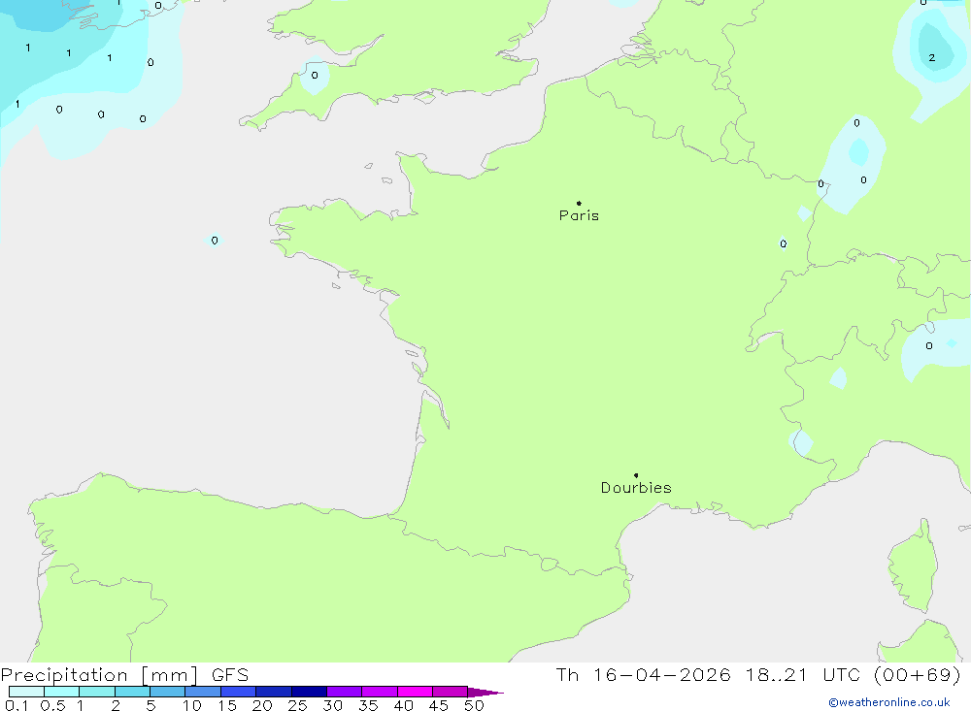Select the magenta 40 mm legend swatch

tap(415, 692)
